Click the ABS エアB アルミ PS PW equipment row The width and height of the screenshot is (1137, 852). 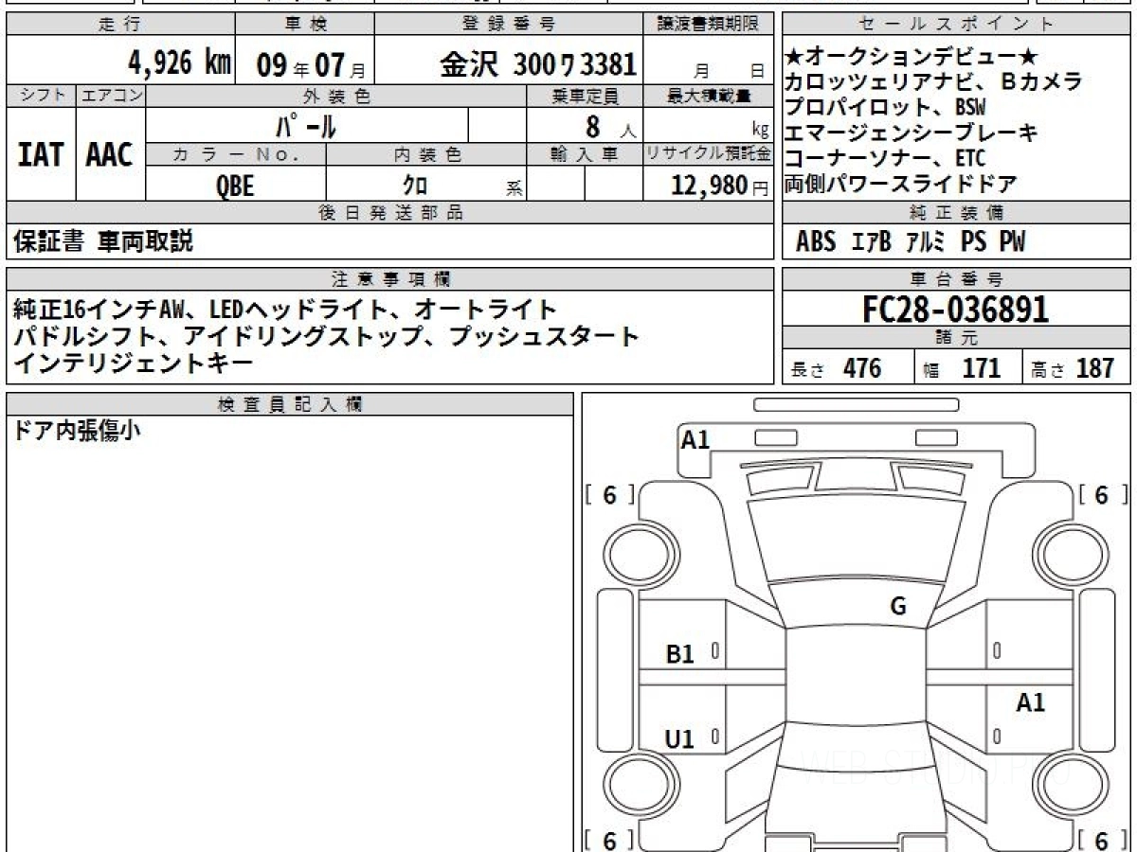point(911,242)
